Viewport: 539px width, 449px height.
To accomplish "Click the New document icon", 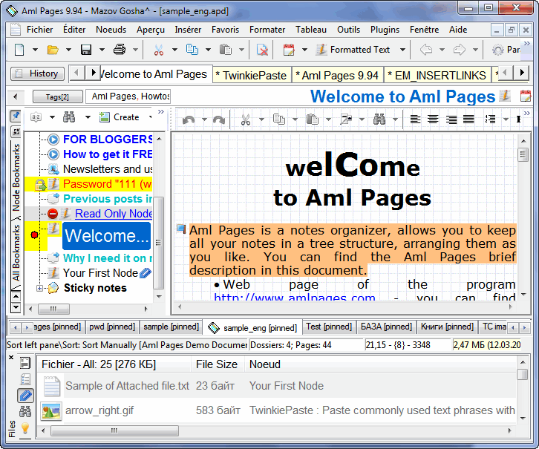I will click(x=19, y=50).
